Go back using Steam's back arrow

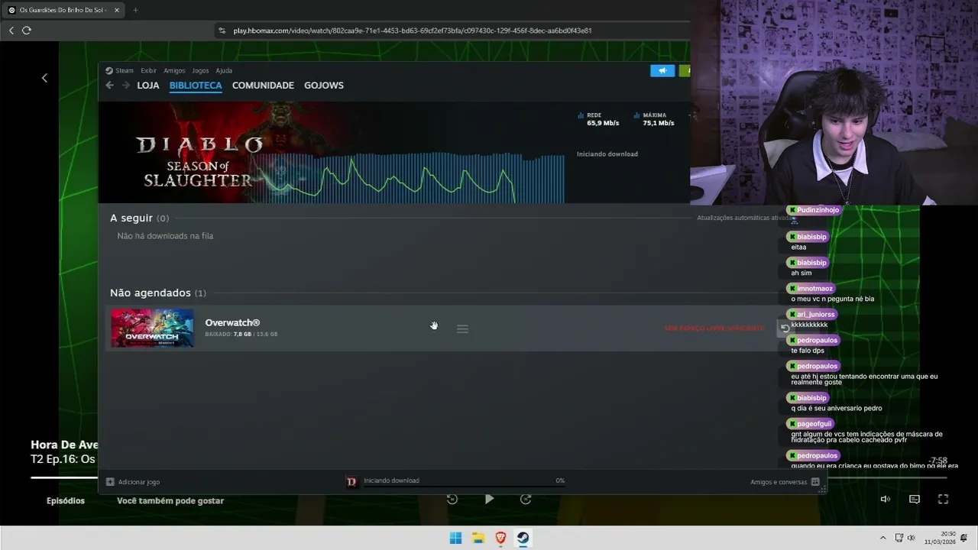[x=109, y=86]
